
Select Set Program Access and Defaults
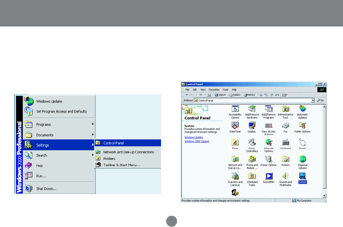pos(59,111)
